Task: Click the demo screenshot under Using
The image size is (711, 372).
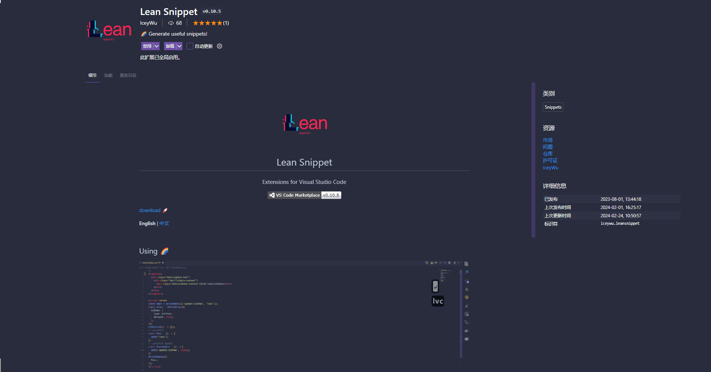Action: tap(304, 316)
